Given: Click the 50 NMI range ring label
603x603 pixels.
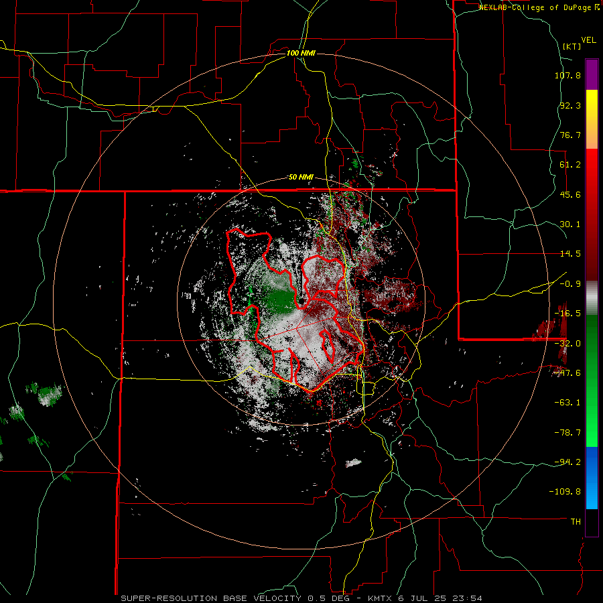Looking at the screenshot, I should [301, 178].
